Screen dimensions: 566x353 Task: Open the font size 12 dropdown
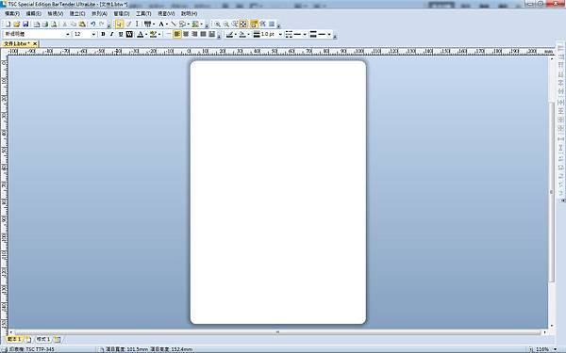(93, 34)
